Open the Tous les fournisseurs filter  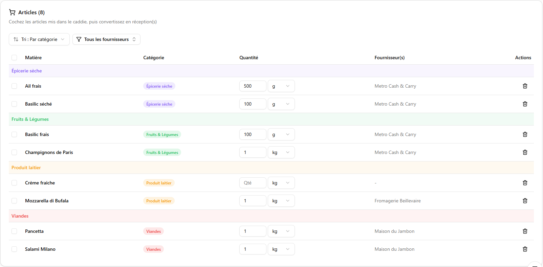click(x=106, y=39)
